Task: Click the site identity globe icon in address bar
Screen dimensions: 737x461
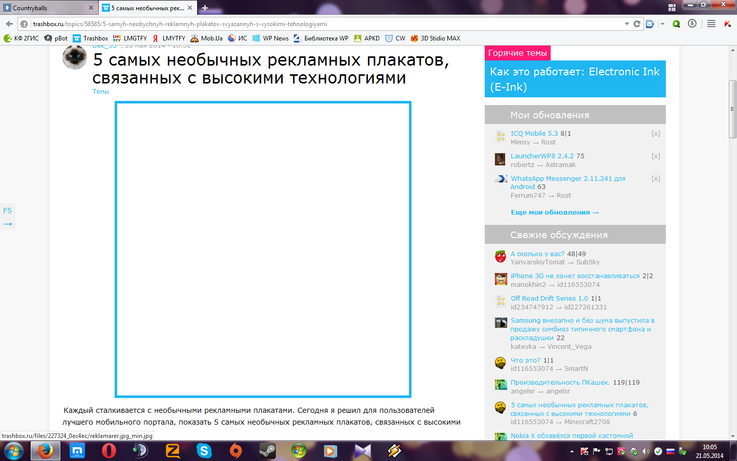Action: (24, 24)
